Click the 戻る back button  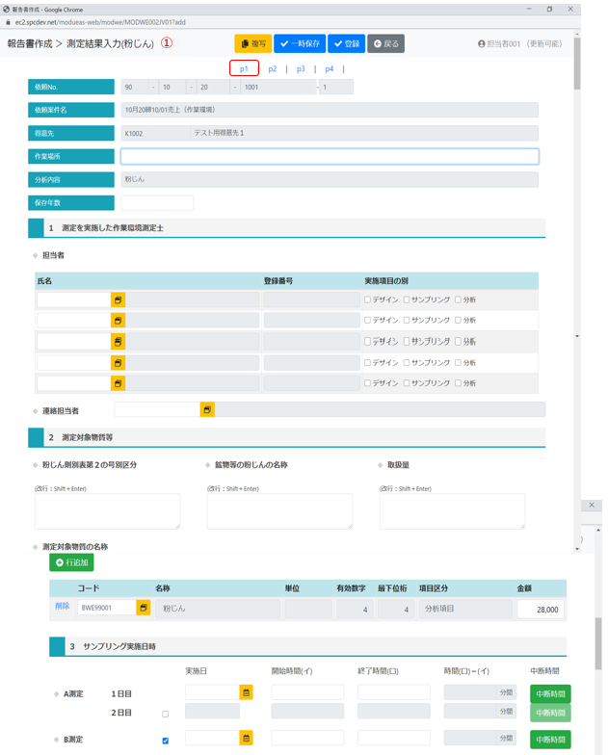click(385, 43)
